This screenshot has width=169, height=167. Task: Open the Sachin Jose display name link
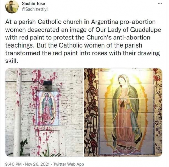pos(33,4)
